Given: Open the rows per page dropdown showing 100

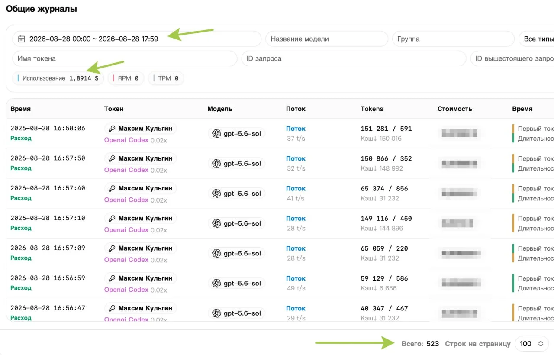Looking at the screenshot, I should click(531, 344).
